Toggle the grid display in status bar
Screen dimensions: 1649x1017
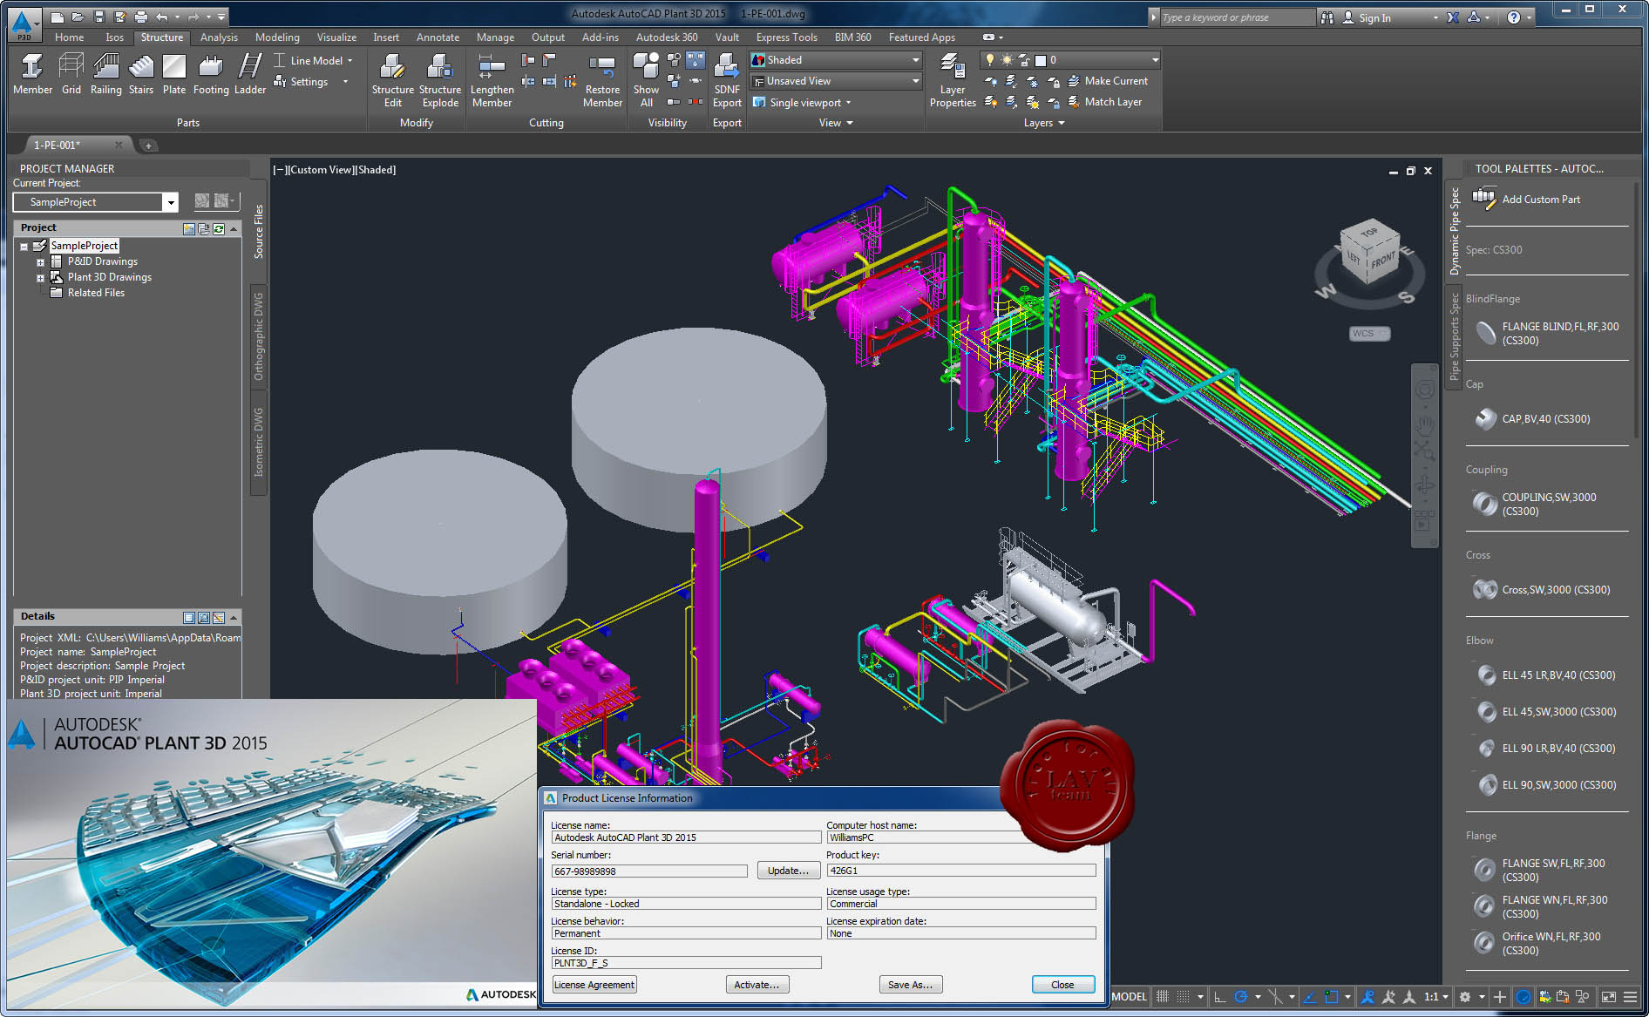[x=1162, y=997]
